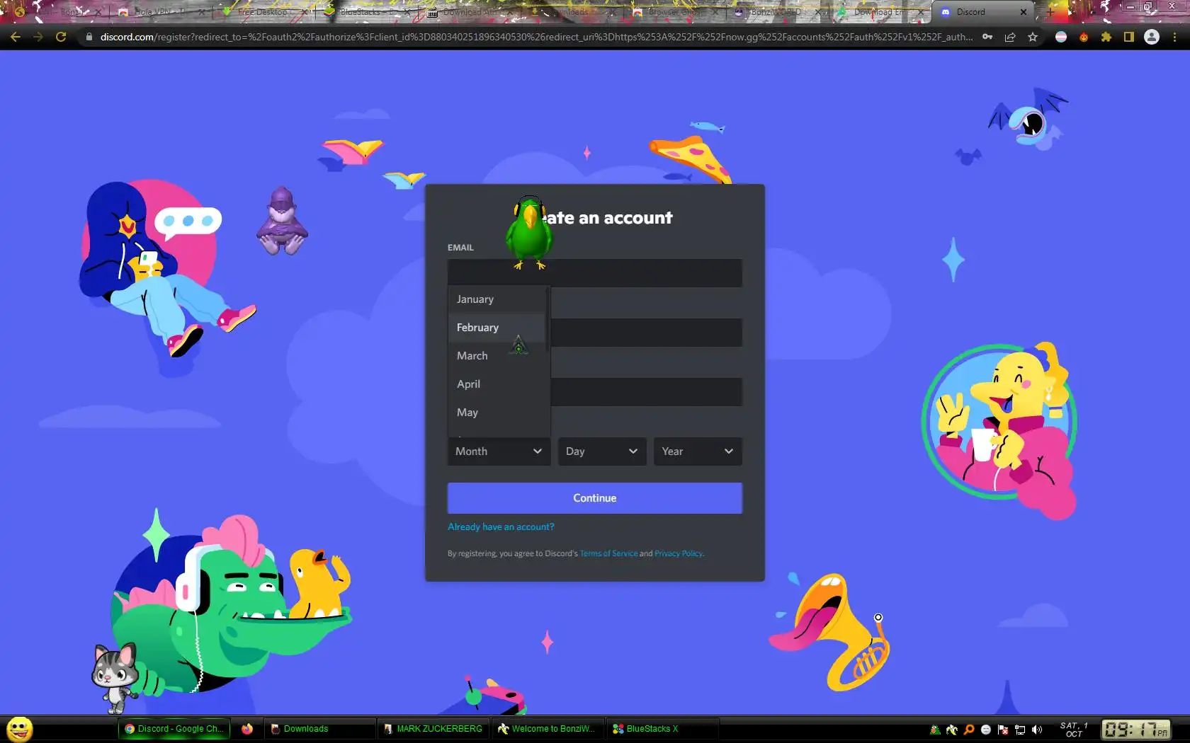Click the 09:17 taskbar clock
Image resolution: width=1190 pixels, height=743 pixels.
click(1135, 730)
